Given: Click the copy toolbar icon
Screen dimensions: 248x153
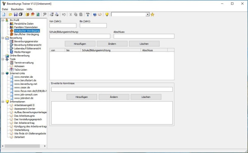Looking at the screenshot, I should (76, 14).
